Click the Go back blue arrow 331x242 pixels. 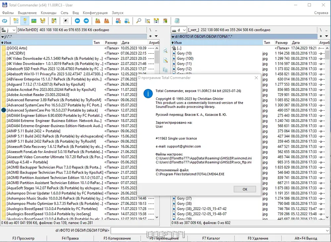click(77, 21)
